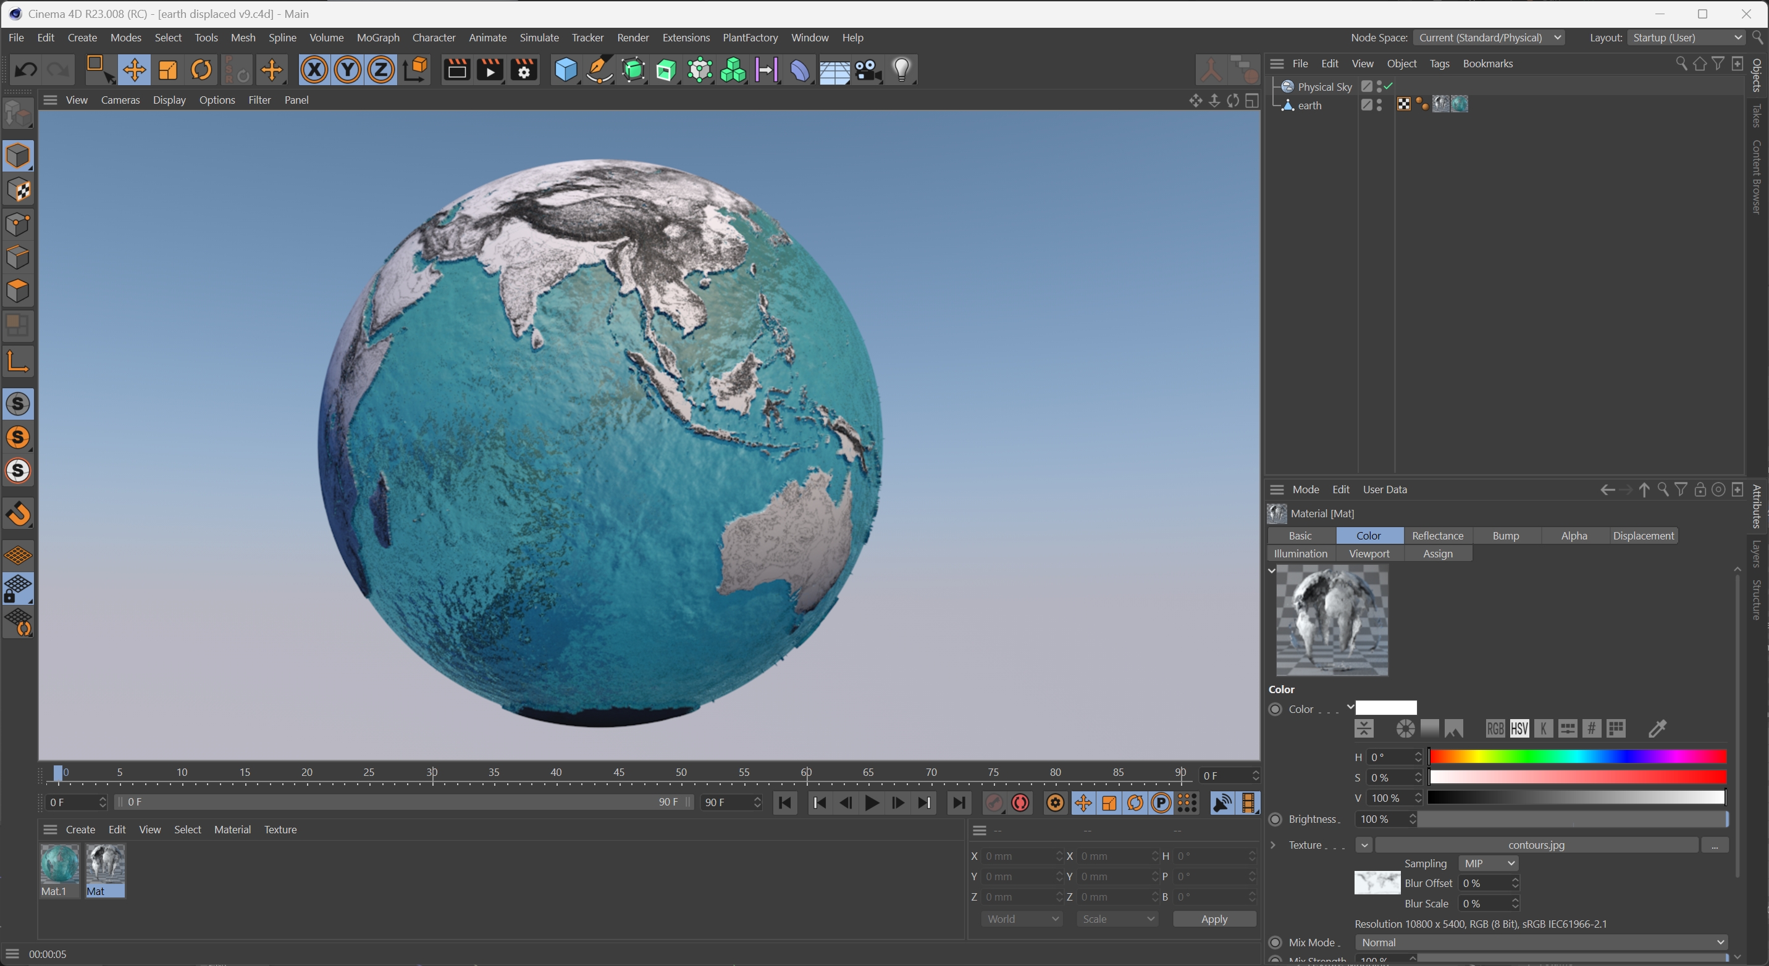
Task: Toggle Y axis lock
Action: pyautogui.click(x=348, y=70)
